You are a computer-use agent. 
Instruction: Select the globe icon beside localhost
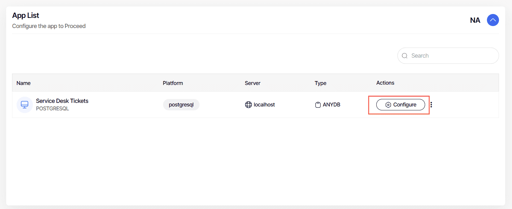pyautogui.click(x=248, y=105)
